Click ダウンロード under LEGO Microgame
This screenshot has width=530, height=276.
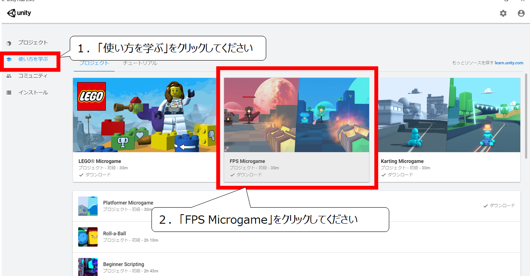[95, 175]
